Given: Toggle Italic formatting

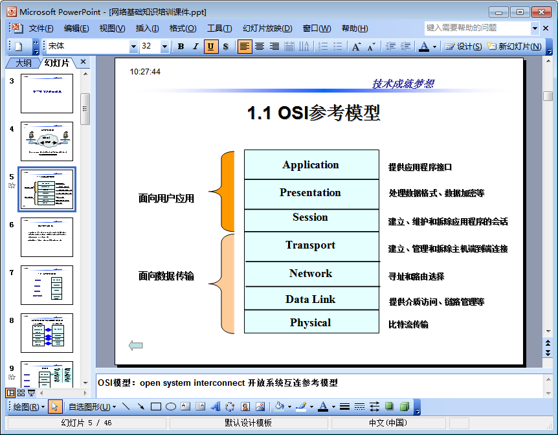Looking at the screenshot, I should point(195,47).
